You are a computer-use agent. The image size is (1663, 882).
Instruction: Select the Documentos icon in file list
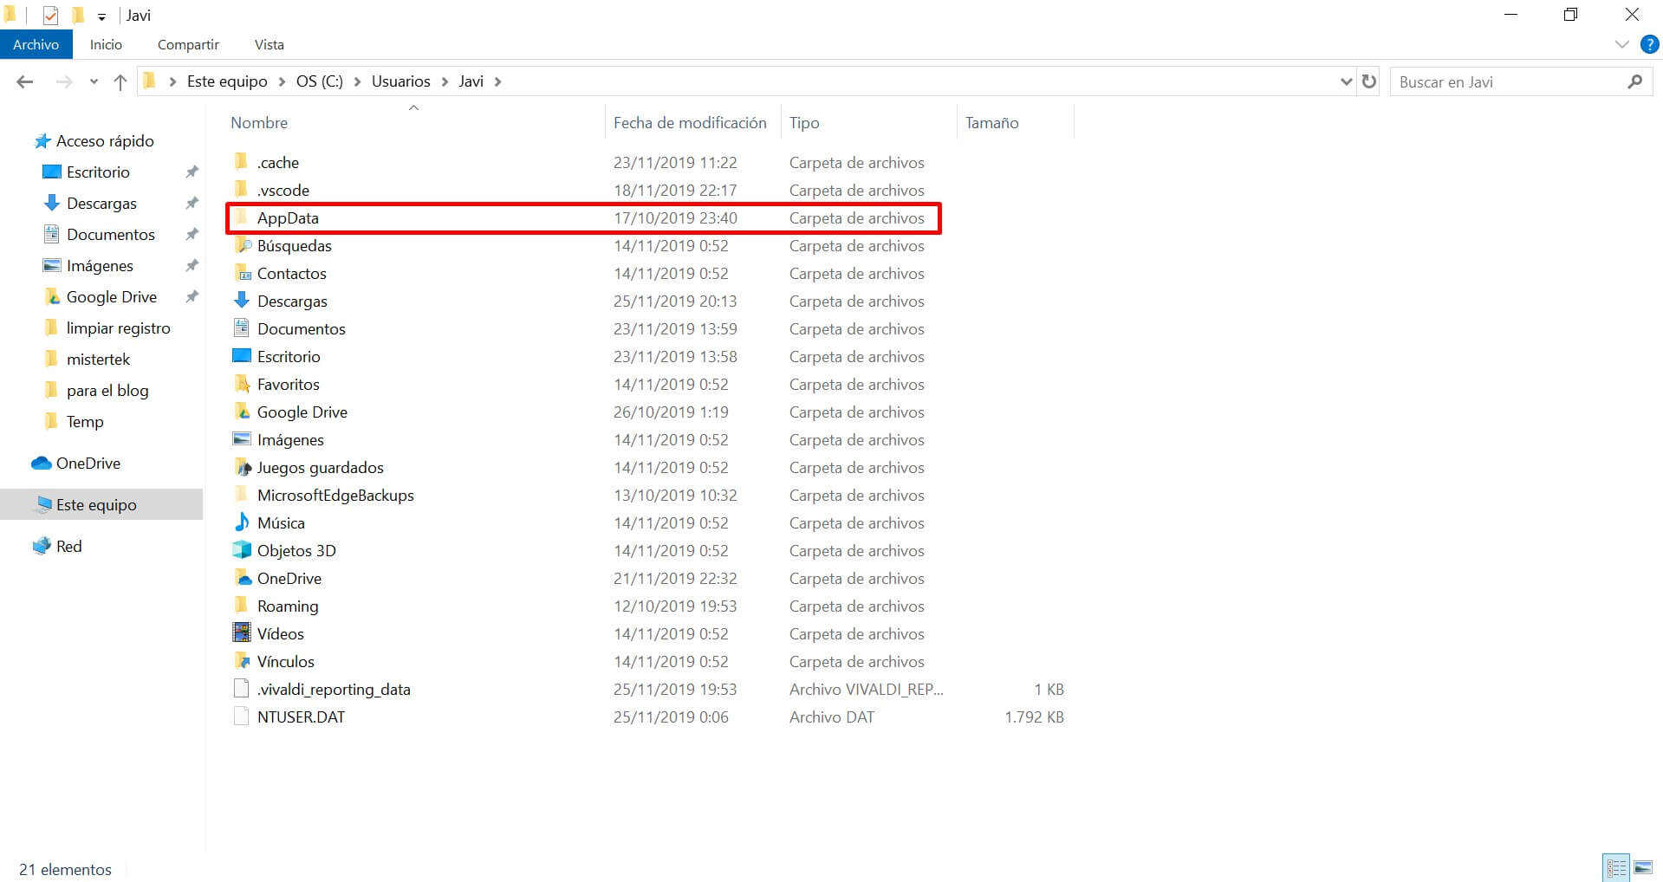click(x=242, y=328)
